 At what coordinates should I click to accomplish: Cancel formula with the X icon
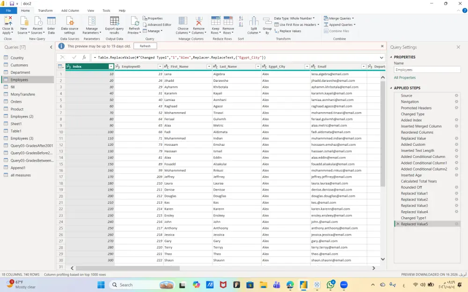pos(62,57)
